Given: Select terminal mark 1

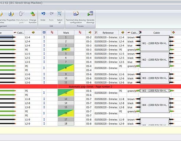Looking at the screenshot, I should coord(66,37).
